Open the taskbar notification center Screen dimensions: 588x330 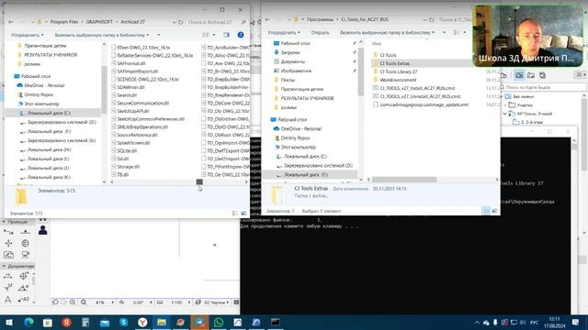575,322
